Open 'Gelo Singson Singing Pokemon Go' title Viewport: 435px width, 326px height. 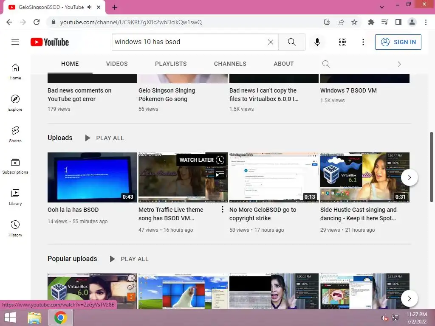click(167, 95)
